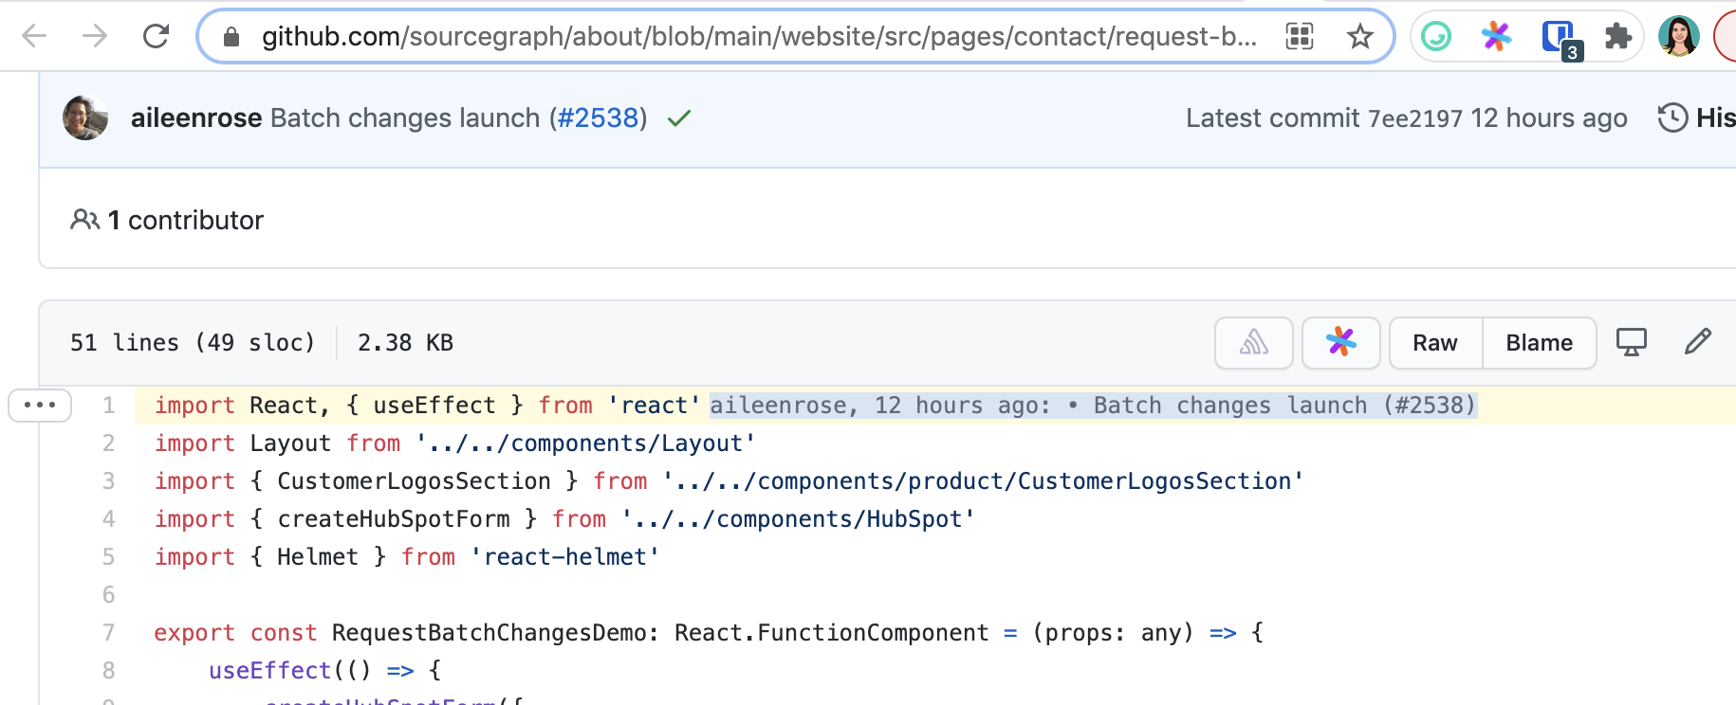
Task: View the Raw file
Action: 1435,343
